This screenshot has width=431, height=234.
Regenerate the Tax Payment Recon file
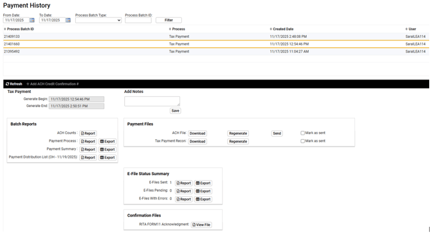click(238, 142)
